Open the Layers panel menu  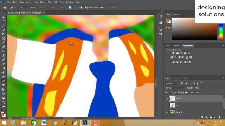pyautogui.click(x=223, y=78)
